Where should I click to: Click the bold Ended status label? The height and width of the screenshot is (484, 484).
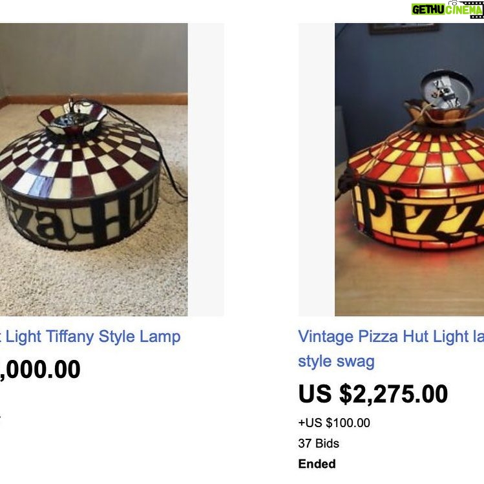click(317, 464)
